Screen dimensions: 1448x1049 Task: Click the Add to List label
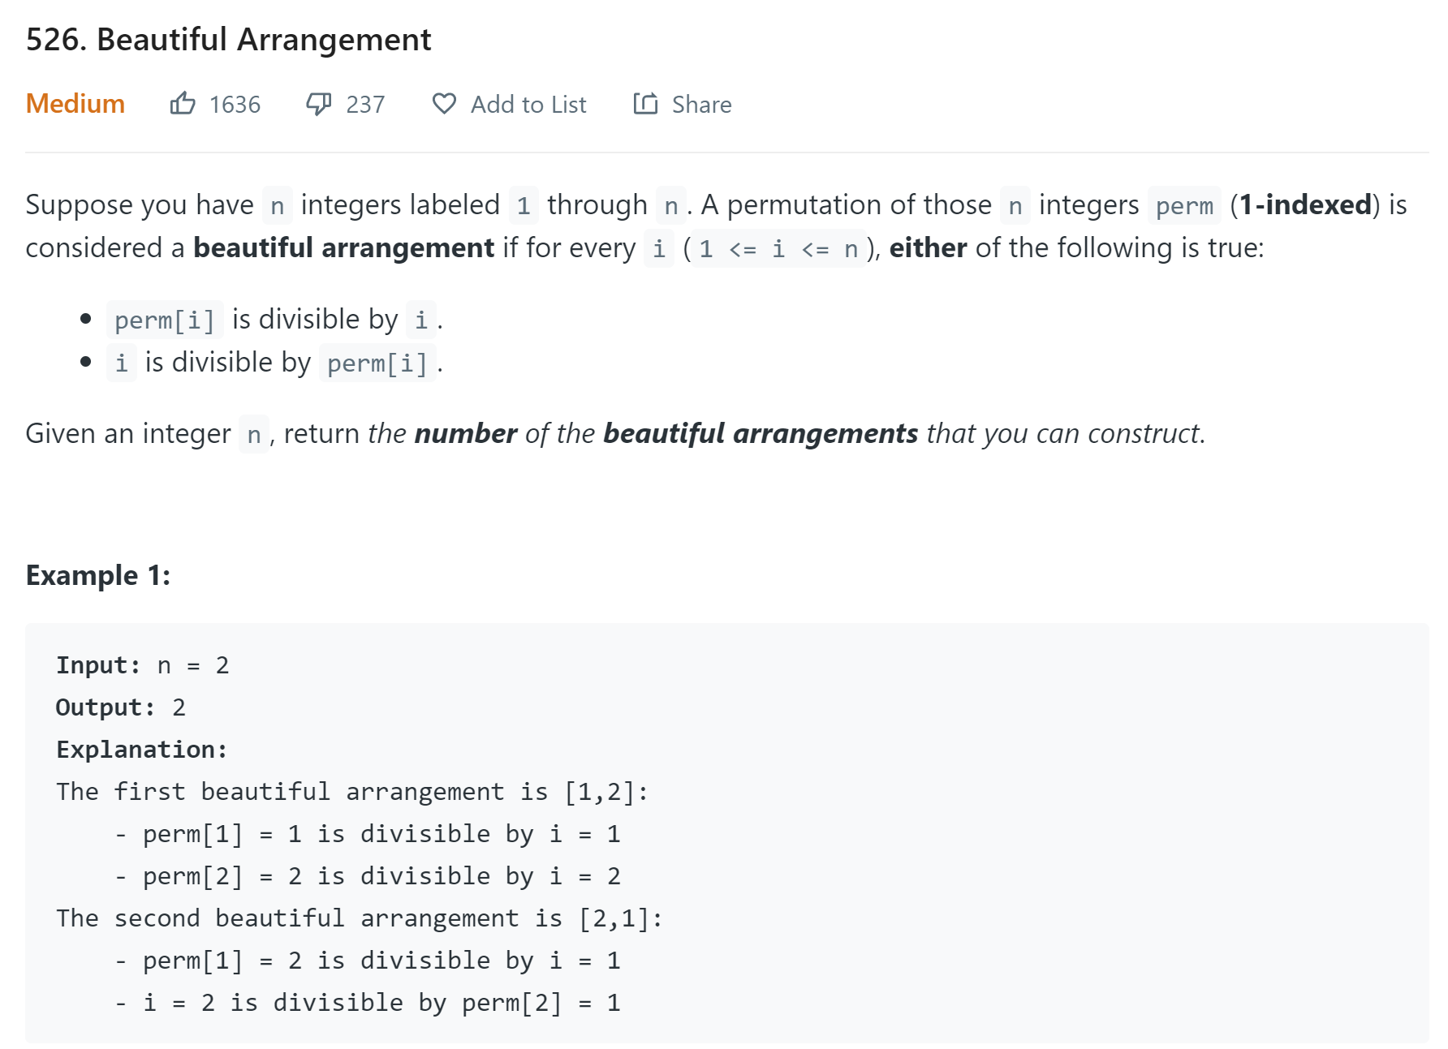(x=528, y=105)
